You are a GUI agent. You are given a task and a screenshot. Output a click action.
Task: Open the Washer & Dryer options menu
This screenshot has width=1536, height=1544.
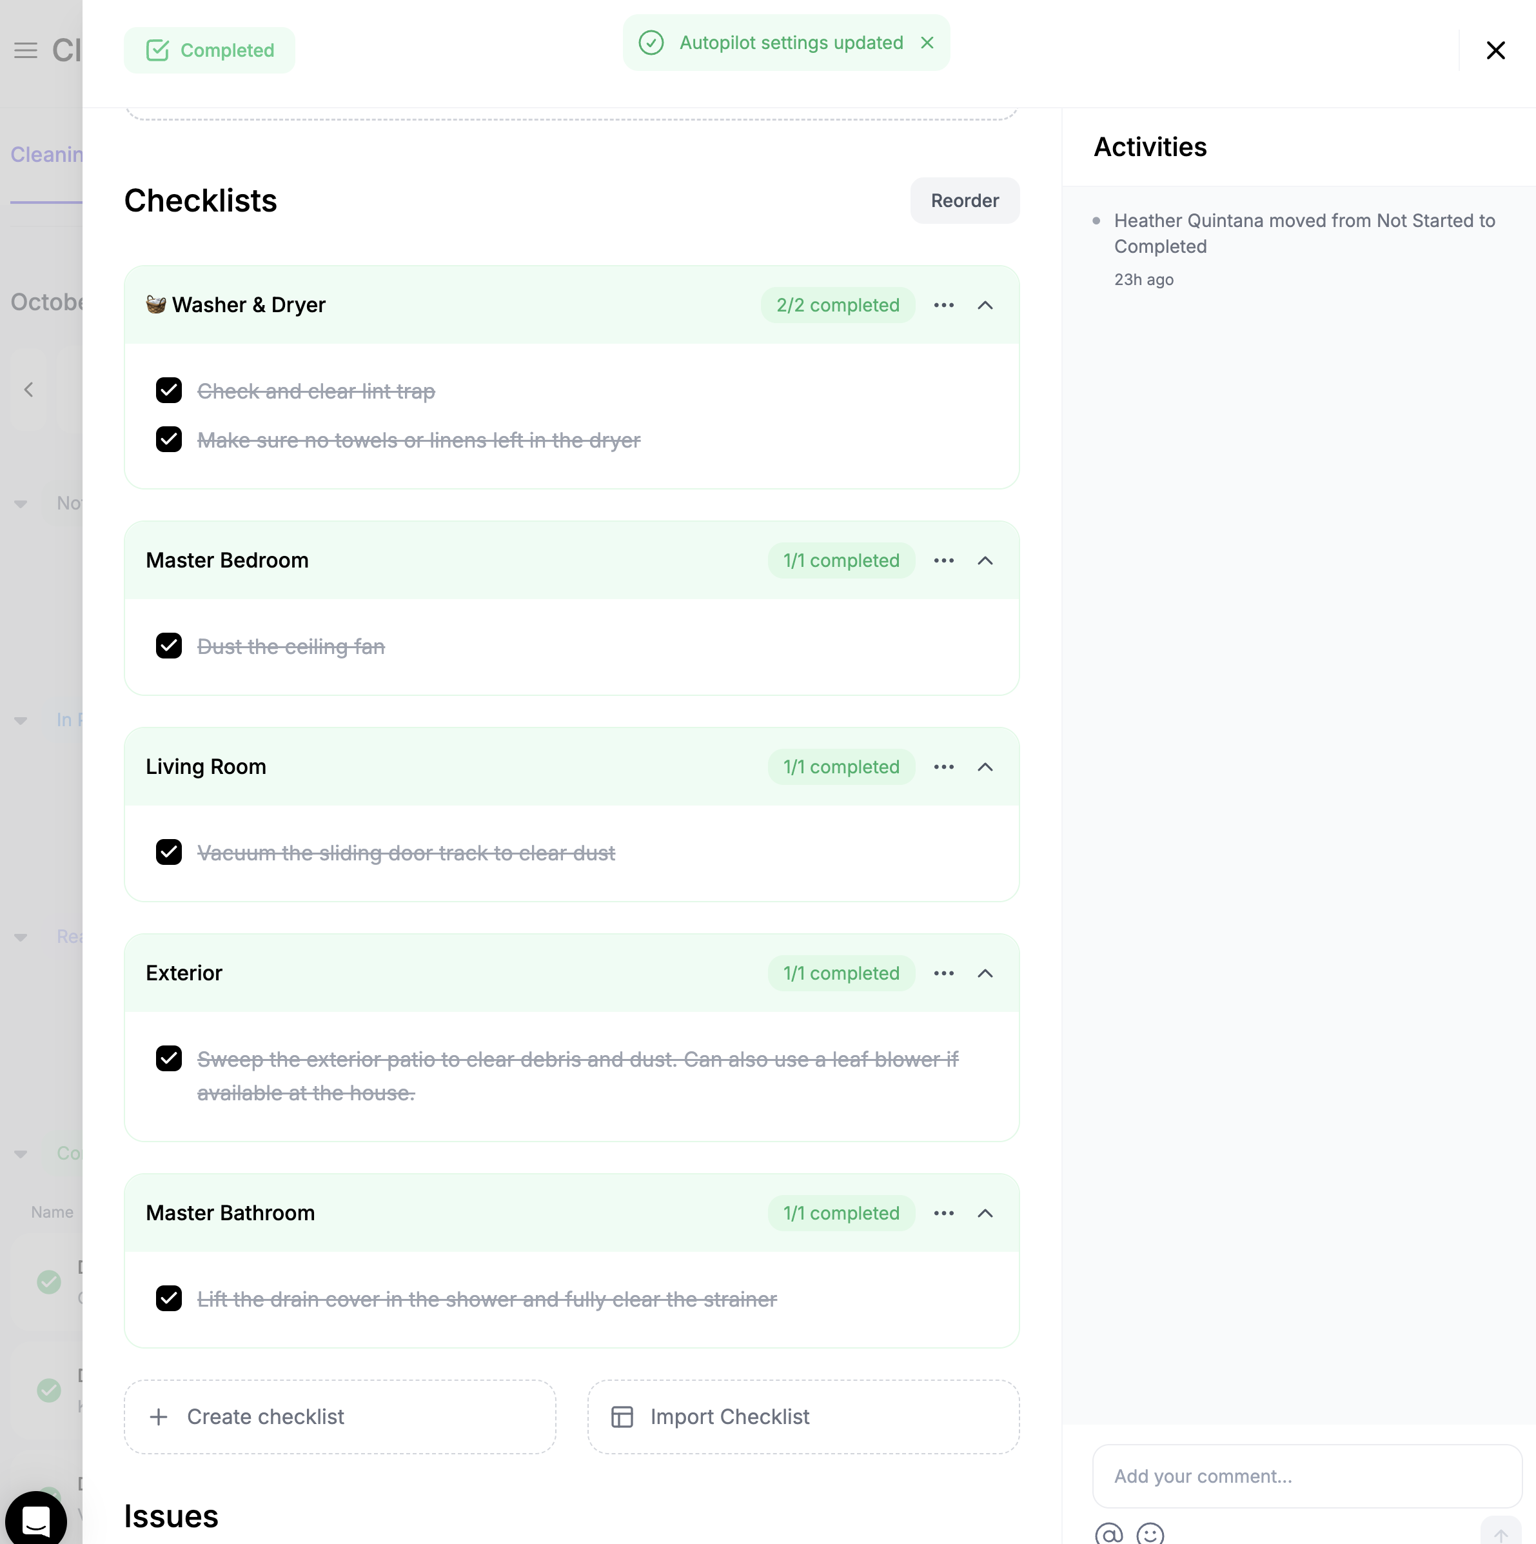click(x=944, y=305)
